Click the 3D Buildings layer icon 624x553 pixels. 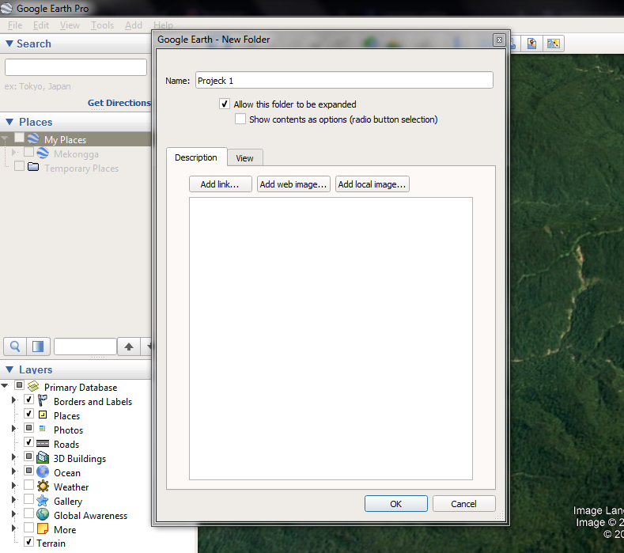43,457
